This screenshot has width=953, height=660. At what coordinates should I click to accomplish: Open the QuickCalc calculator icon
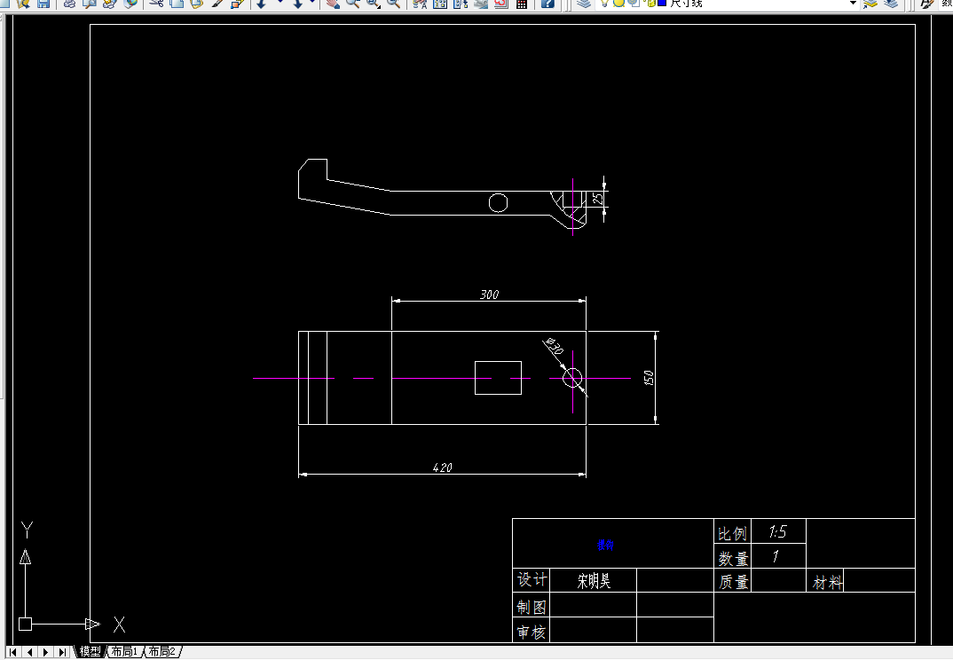(521, 3)
